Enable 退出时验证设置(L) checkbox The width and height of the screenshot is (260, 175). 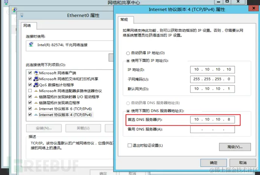(x=130, y=146)
